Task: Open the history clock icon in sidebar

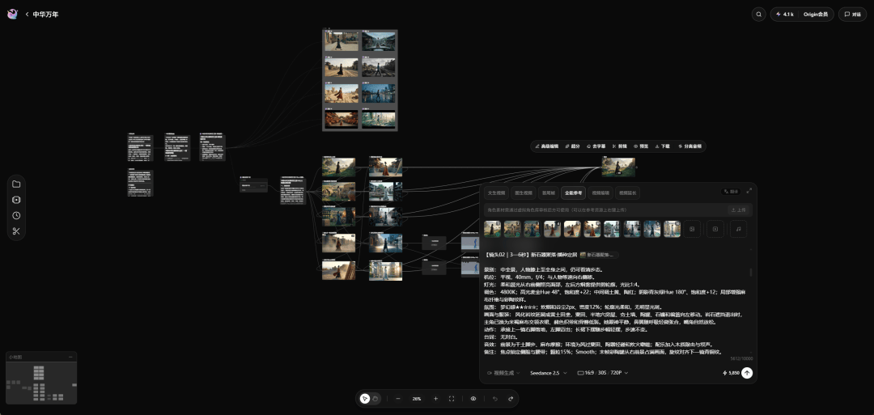Action: [16, 215]
